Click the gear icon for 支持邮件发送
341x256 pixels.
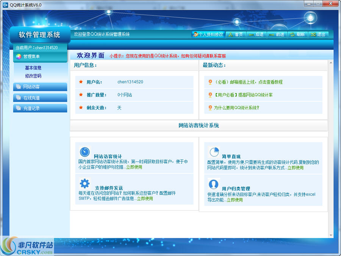coord(84,183)
